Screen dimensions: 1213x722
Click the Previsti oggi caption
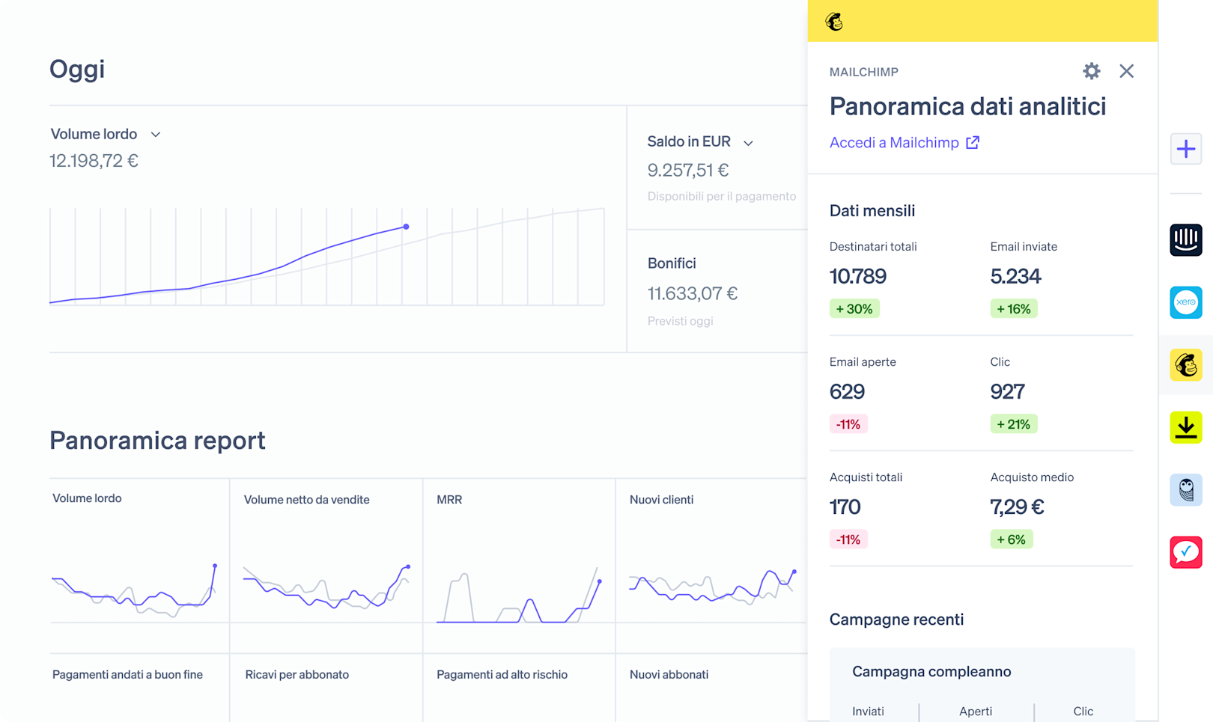click(680, 321)
